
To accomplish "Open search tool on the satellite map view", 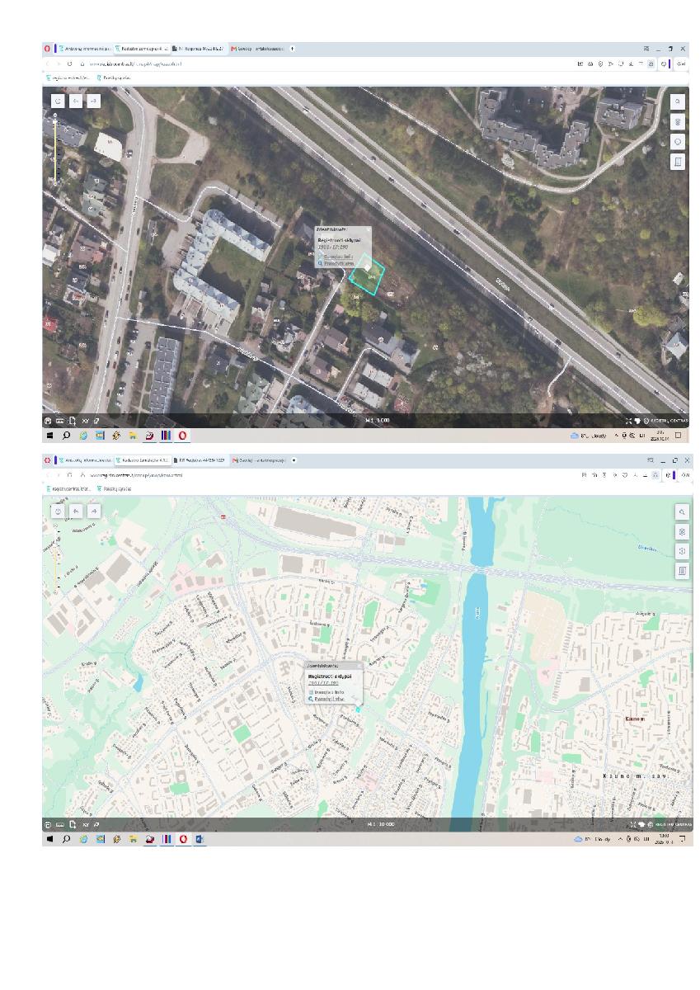I will pyautogui.click(x=678, y=101).
